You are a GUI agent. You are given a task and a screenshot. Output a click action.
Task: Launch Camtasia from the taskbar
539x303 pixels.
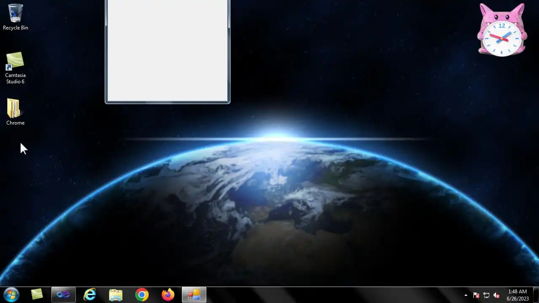(x=37, y=295)
